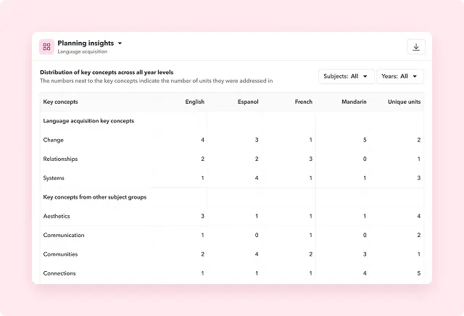The width and height of the screenshot is (464, 316).
Task: Open the Years: All filter dropdown
Action: [x=399, y=76]
